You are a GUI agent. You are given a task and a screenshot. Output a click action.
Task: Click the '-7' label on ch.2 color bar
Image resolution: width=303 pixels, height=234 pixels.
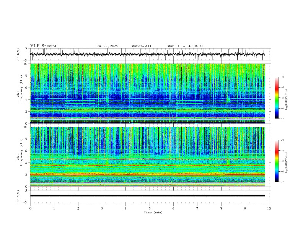point(282,182)
